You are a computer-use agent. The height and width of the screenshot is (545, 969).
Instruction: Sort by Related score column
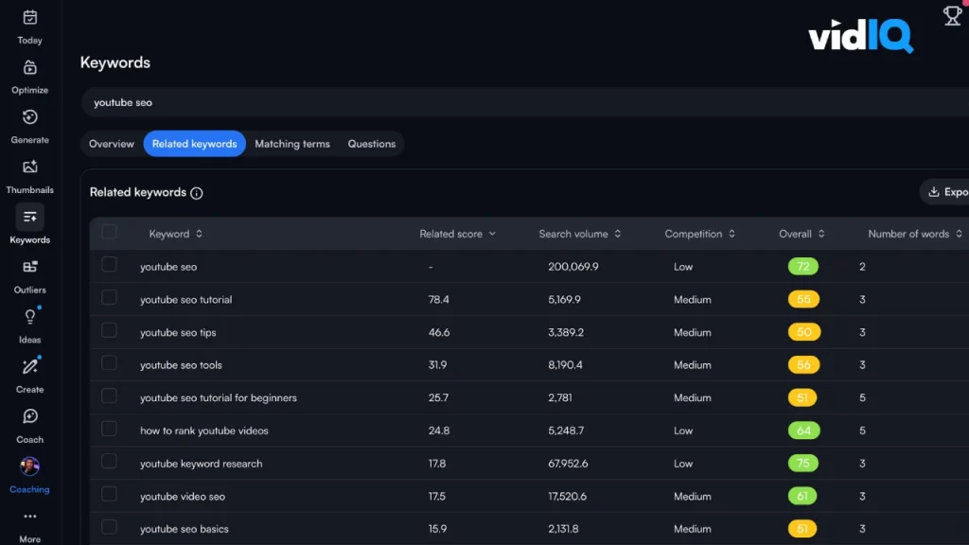tap(457, 234)
